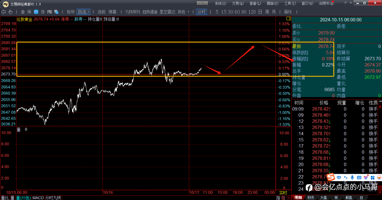Expand the plus button beside 指 组

(288, 198)
